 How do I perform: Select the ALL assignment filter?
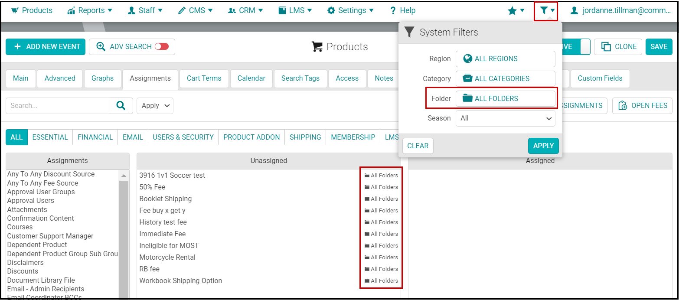[16, 137]
